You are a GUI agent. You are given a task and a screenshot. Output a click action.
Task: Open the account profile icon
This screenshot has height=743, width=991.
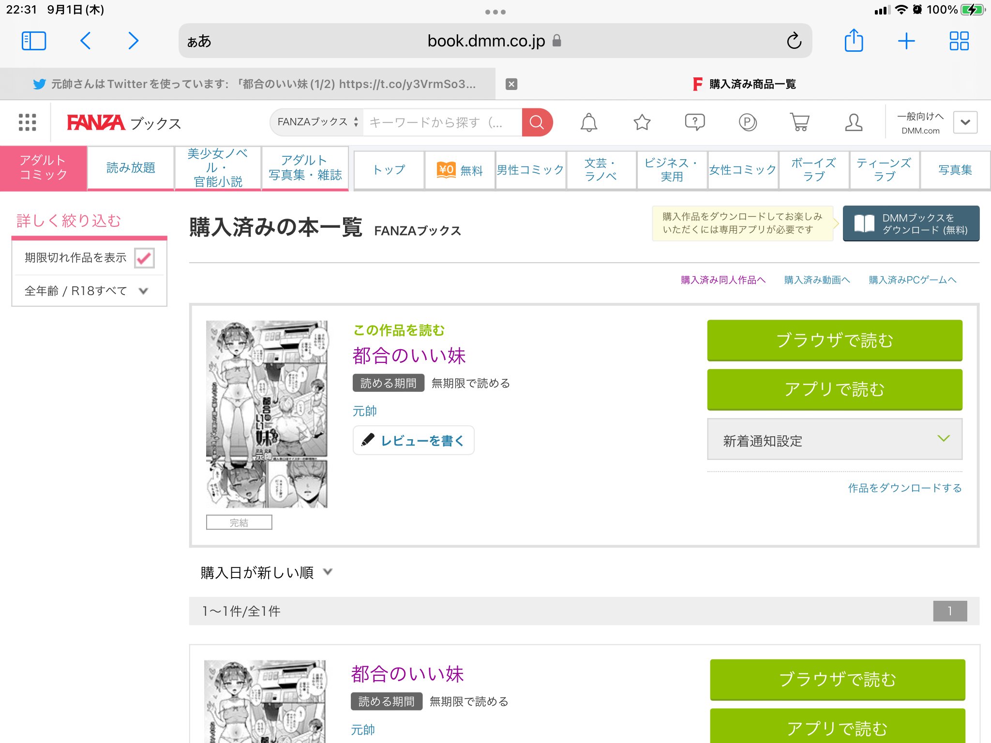[854, 122]
